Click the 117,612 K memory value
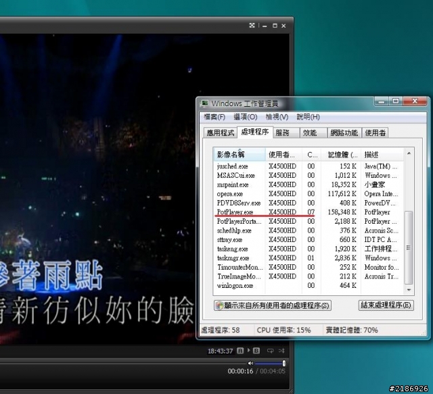This screenshot has height=394, width=433. point(342,194)
